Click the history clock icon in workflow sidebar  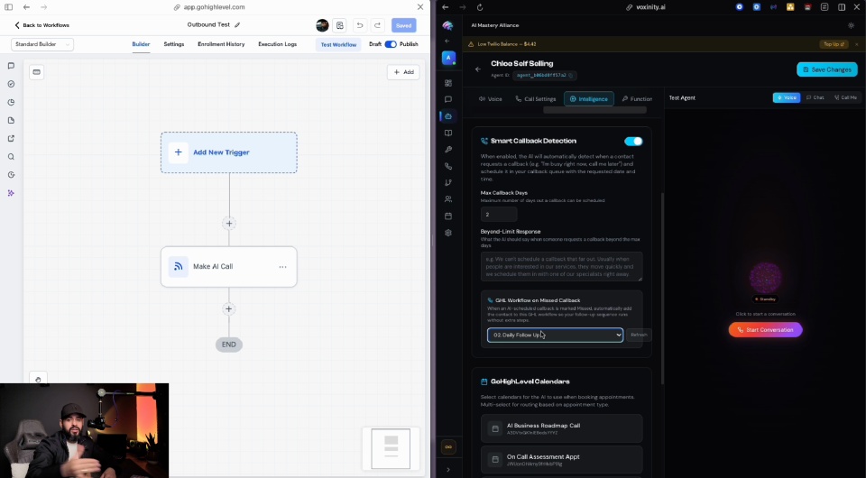(x=11, y=175)
